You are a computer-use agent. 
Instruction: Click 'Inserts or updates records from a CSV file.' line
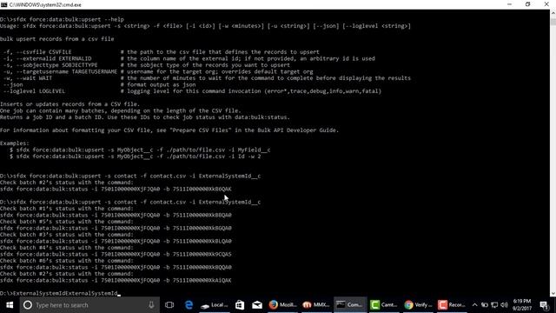(x=69, y=104)
